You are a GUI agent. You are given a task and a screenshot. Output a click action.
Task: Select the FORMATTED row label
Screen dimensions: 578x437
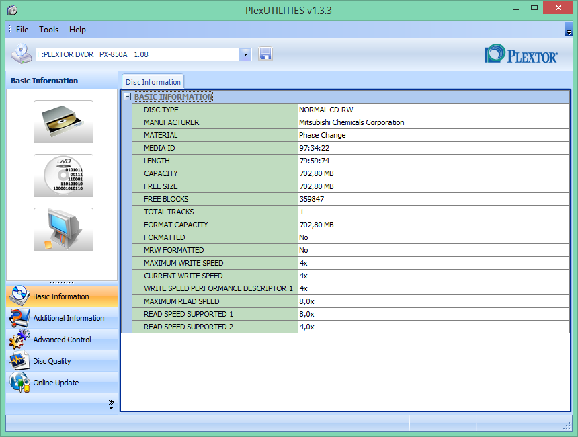165,237
